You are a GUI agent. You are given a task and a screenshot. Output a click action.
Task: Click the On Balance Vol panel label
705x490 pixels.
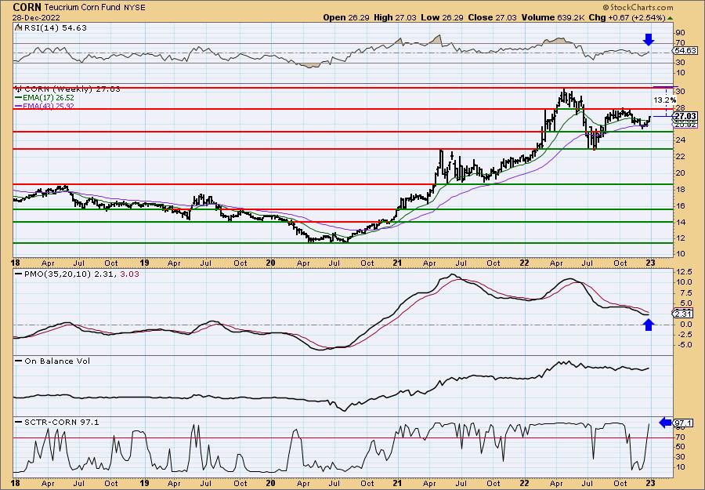point(53,361)
